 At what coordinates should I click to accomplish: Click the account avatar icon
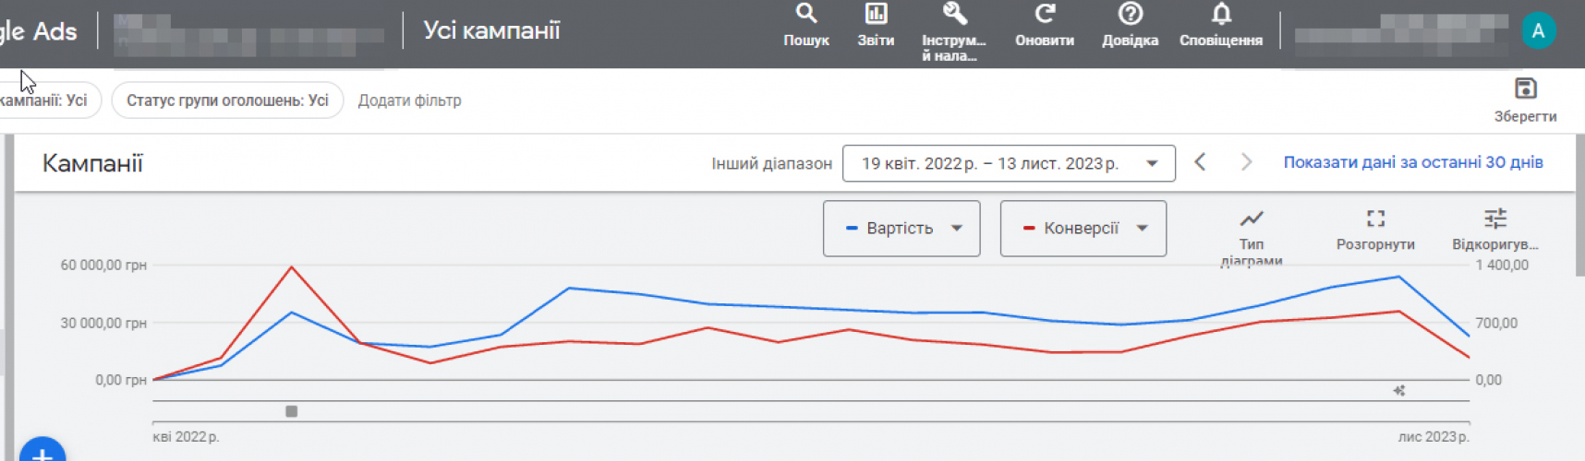(x=1538, y=31)
